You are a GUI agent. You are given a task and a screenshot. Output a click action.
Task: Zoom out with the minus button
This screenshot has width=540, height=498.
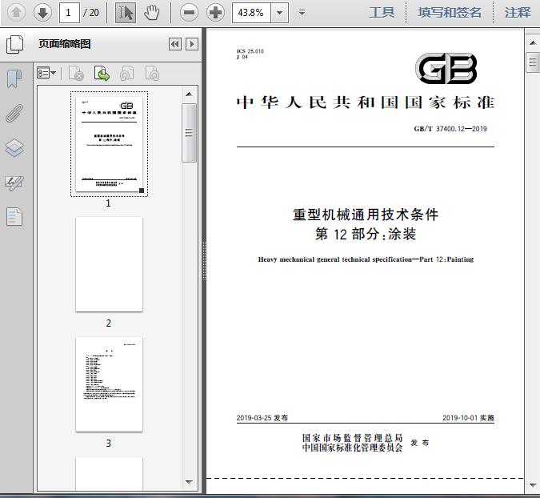coord(189,13)
